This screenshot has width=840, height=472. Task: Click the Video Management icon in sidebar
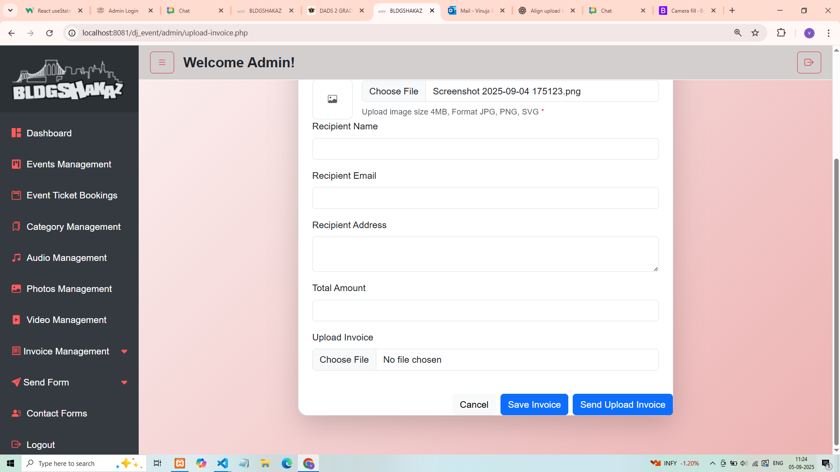point(16,320)
